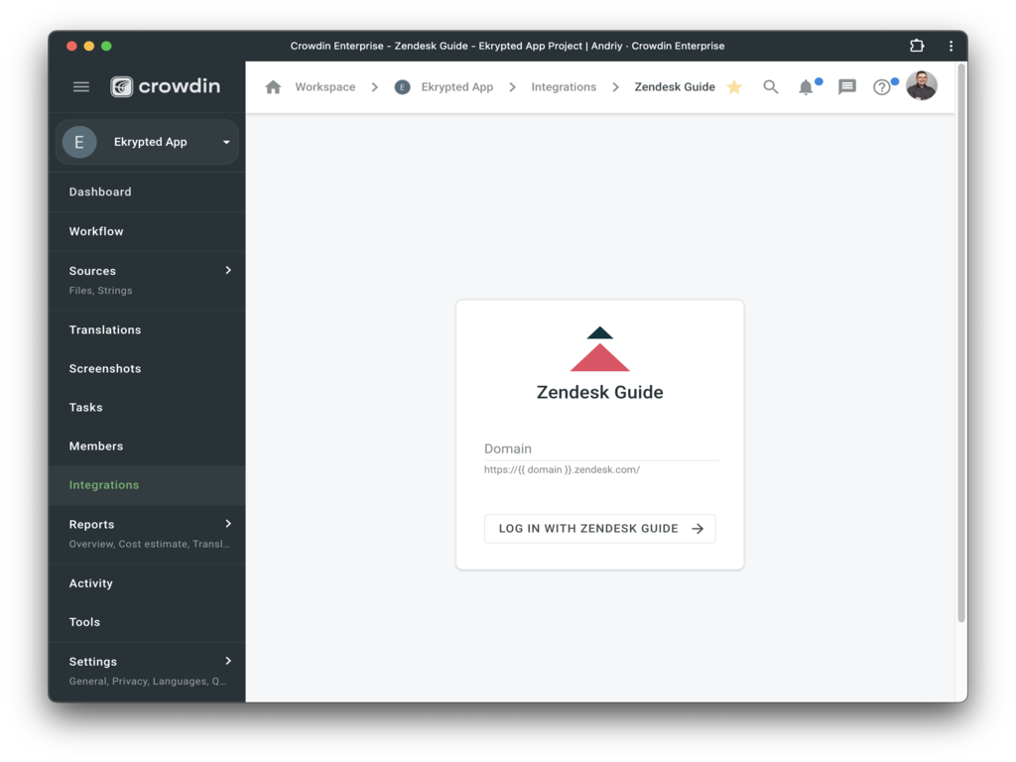The image size is (1016, 762).
Task: Click the hamburger menu icon
Action: click(81, 87)
